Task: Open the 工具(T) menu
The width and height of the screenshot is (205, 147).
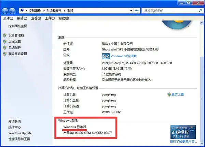Action: click(x=50, y=18)
